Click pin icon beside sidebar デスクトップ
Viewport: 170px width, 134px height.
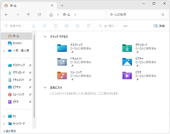point(30,65)
